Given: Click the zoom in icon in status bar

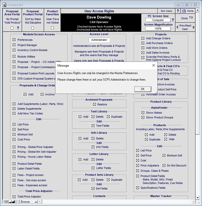Looking at the screenshot, I should pos(13,202).
